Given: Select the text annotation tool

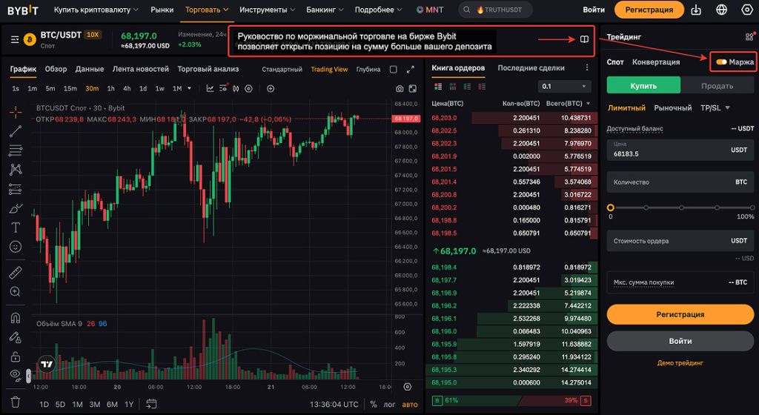Looking at the screenshot, I should click(16, 228).
